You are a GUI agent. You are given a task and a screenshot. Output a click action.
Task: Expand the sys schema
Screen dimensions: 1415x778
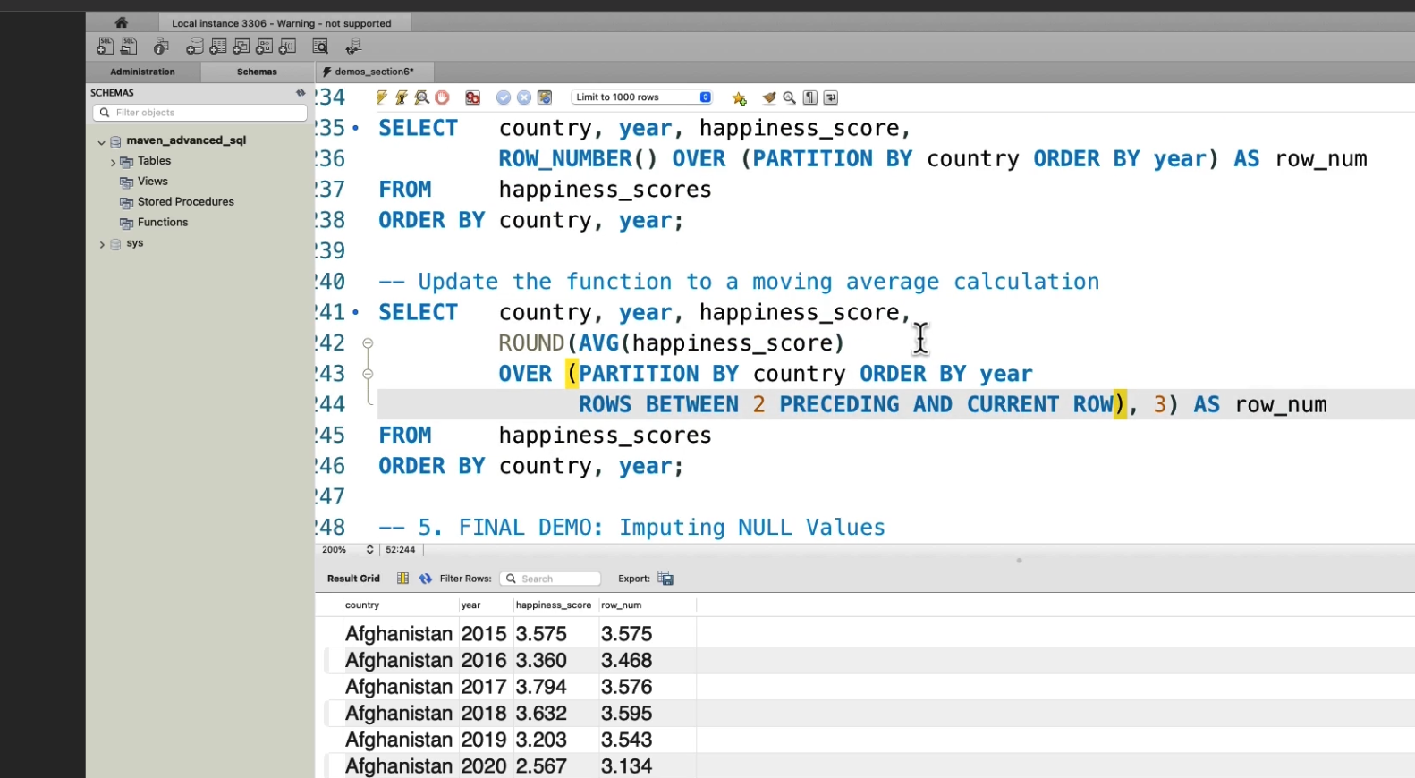[x=102, y=244]
